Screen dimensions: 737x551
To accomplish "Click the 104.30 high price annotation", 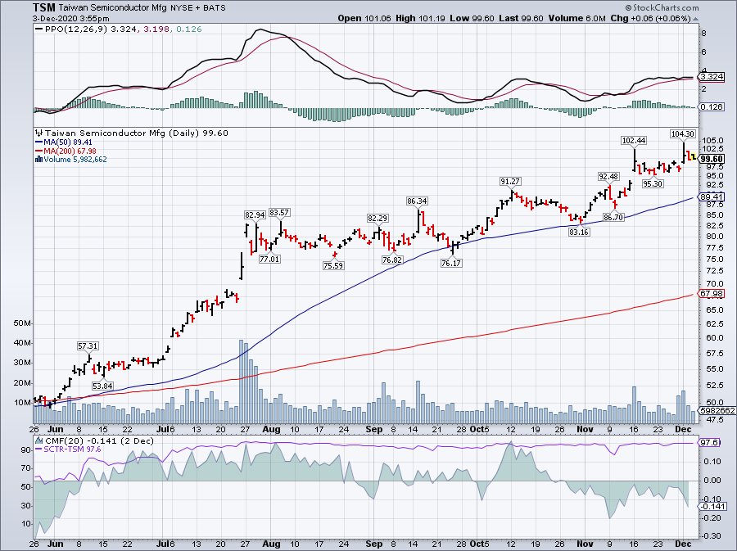I will point(682,134).
